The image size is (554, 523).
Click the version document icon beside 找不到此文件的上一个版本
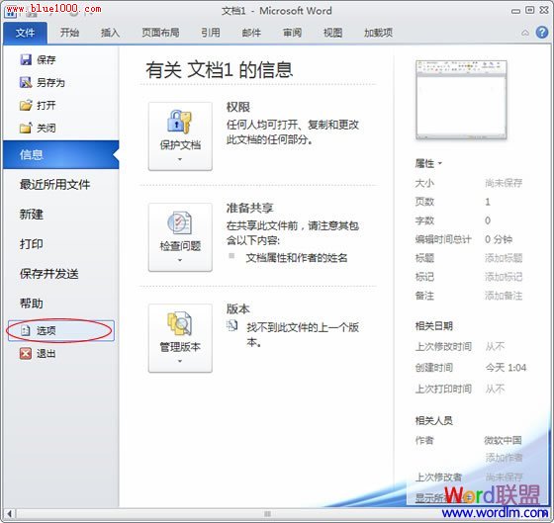[231, 325]
